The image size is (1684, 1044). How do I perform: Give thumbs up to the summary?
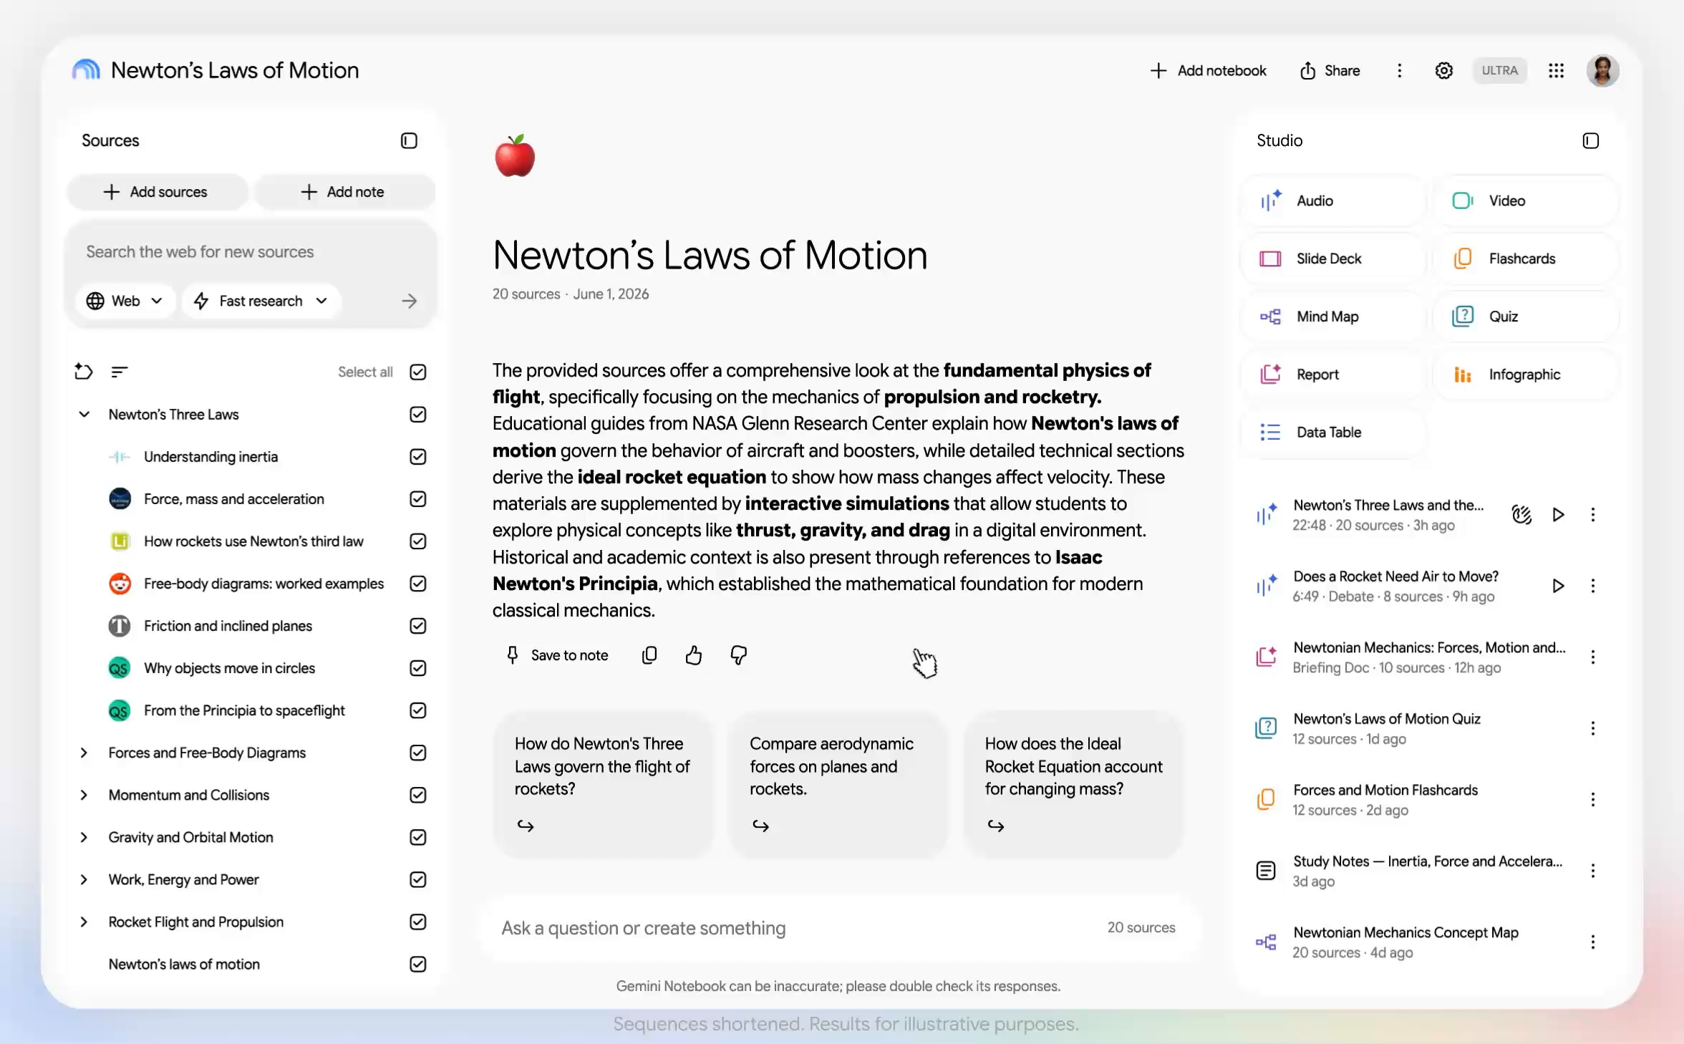point(693,655)
